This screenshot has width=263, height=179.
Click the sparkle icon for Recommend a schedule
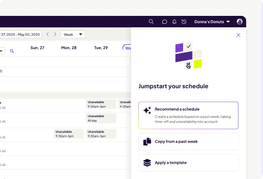pyautogui.click(x=147, y=111)
